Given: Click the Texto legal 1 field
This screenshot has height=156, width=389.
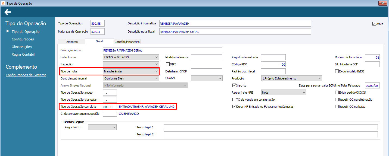Looking at the screenshot, I should coord(271,127).
